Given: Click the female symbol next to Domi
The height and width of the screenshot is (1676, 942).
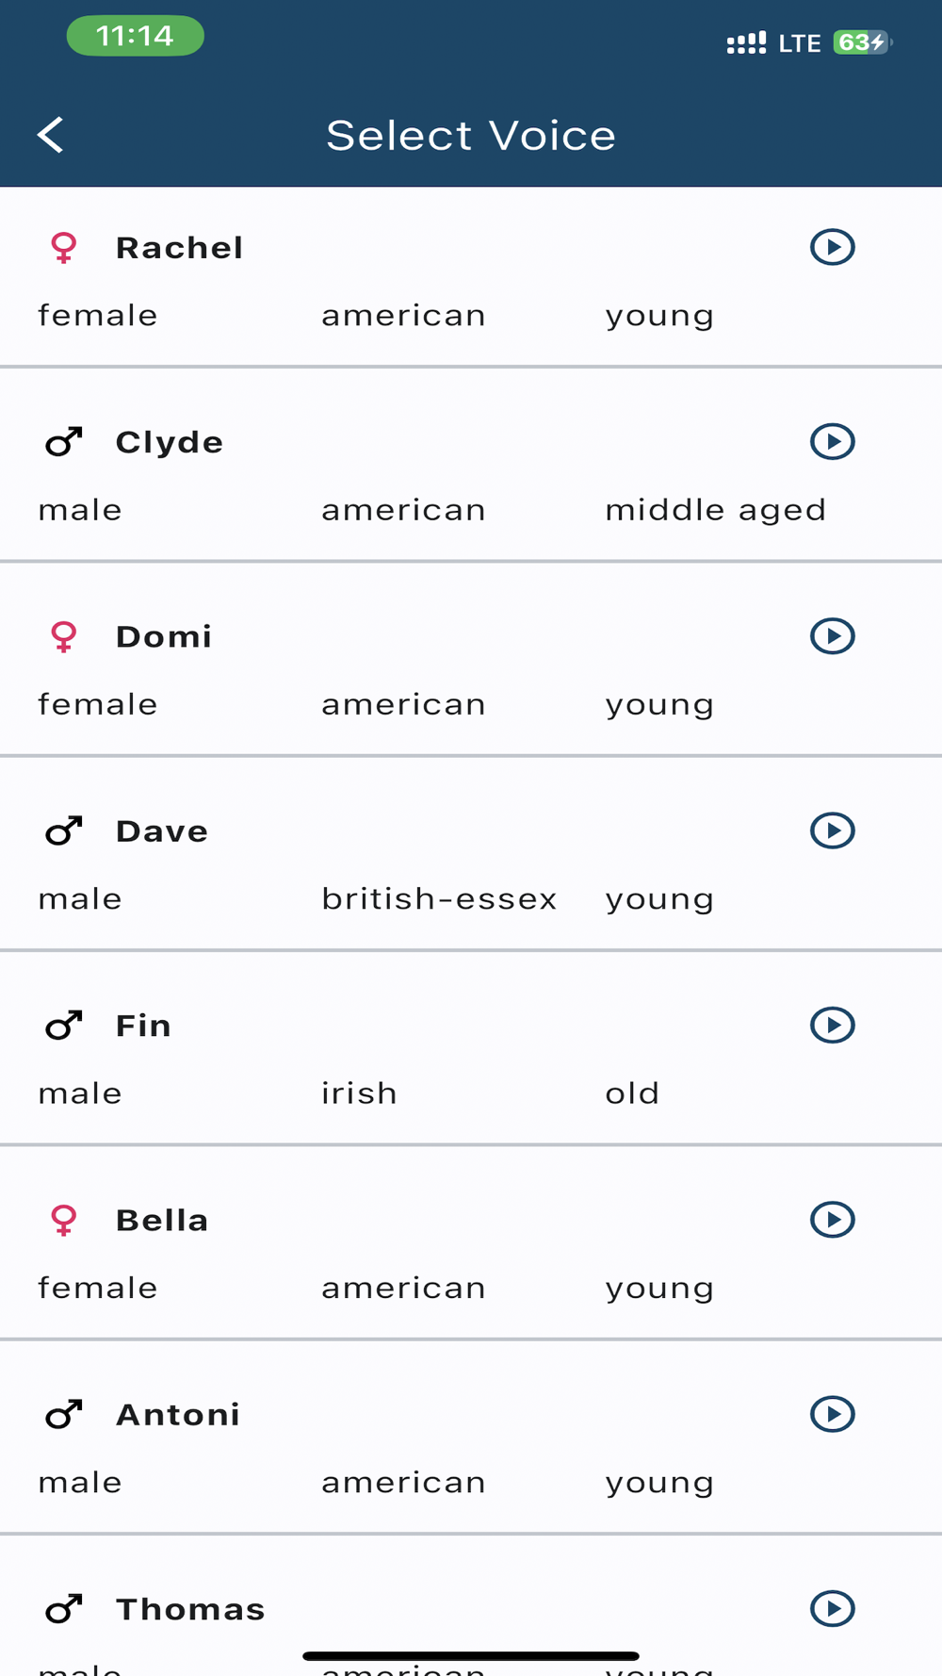Looking at the screenshot, I should 63,637.
